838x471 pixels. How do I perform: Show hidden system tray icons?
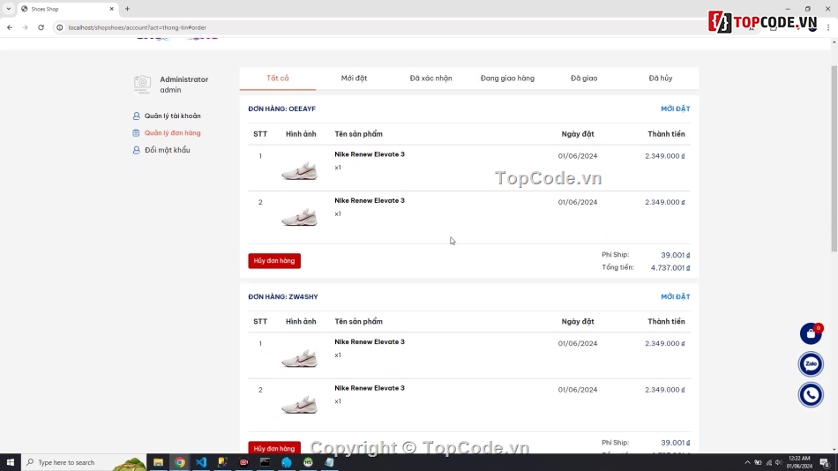coord(747,462)
